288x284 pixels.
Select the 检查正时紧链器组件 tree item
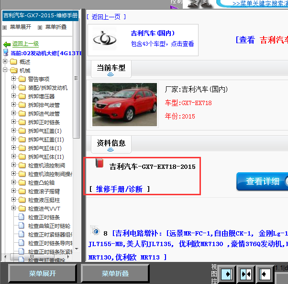(x=50, y=235)
